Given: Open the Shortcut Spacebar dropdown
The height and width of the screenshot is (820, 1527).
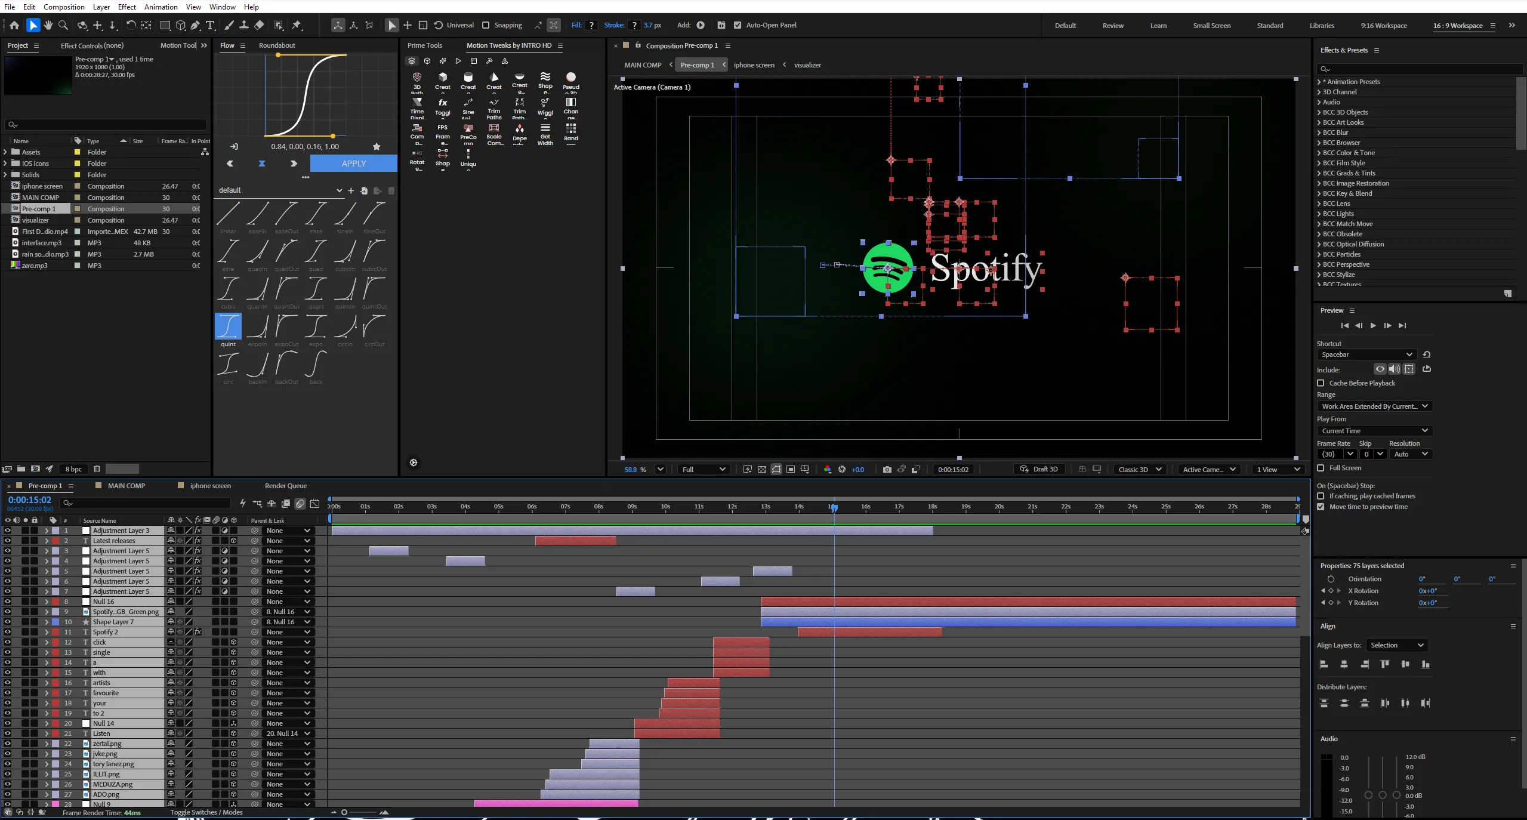Looking at the screenshot, I should (x=1366, y=354).
